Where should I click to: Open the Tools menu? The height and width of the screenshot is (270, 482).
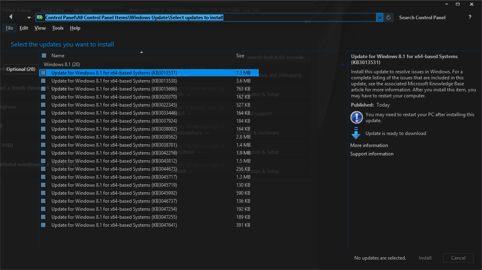(58, 28)
